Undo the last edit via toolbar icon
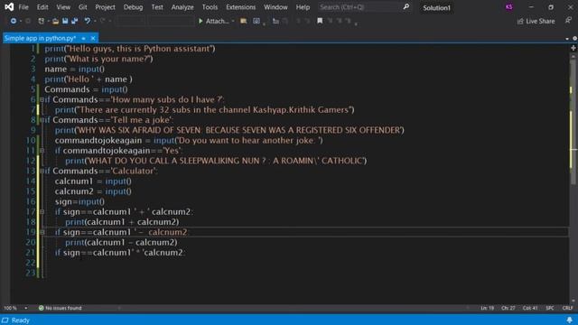 [x=88, y=22]
